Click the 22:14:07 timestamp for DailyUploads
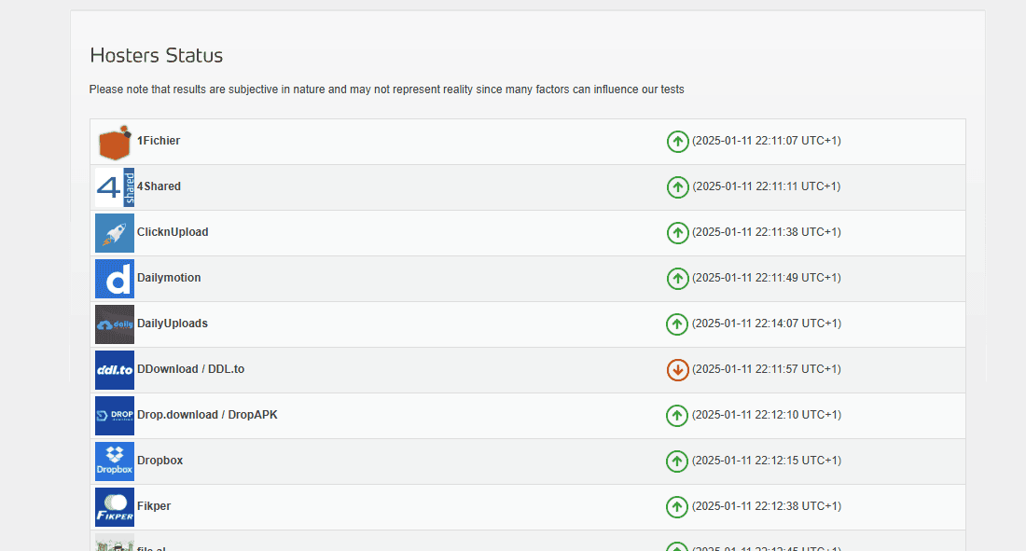This screenshot has width=1026, height=551. click(x=767, y=324)
